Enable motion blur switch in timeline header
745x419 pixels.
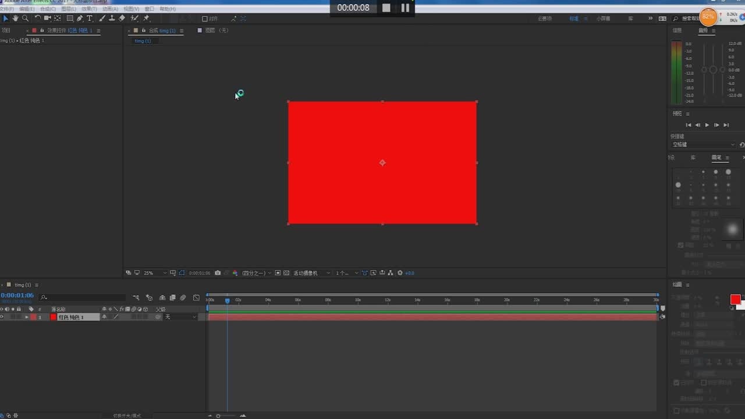point(183,297)
